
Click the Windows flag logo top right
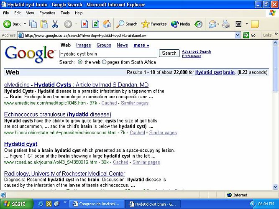coord(272,13)
